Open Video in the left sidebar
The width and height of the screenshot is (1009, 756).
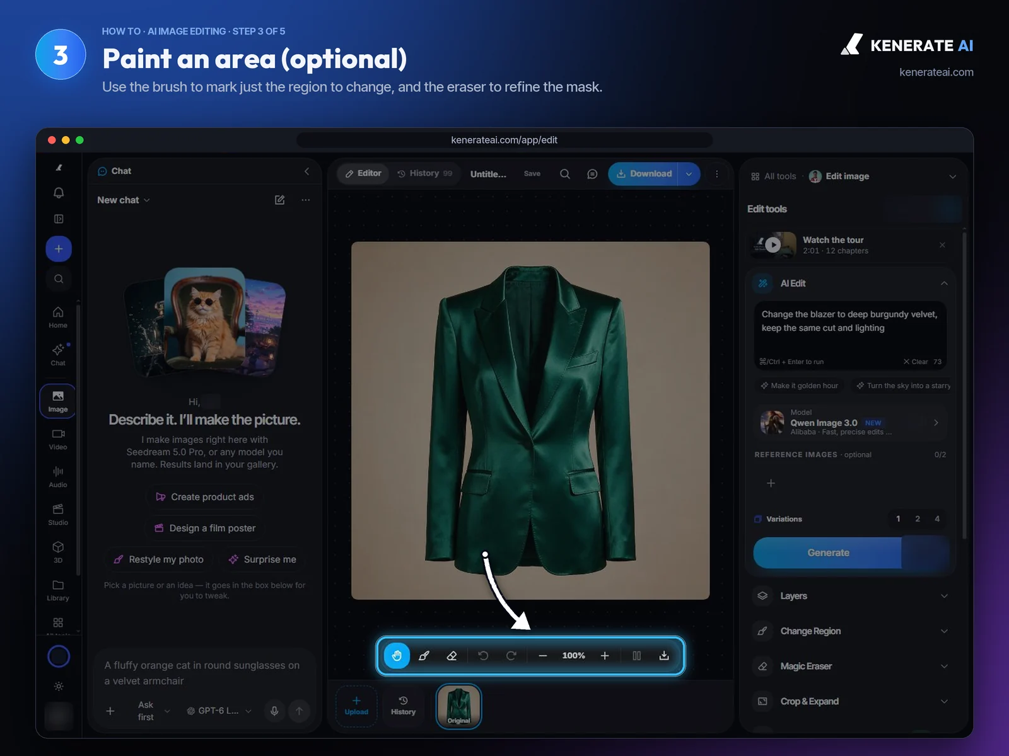58,439
